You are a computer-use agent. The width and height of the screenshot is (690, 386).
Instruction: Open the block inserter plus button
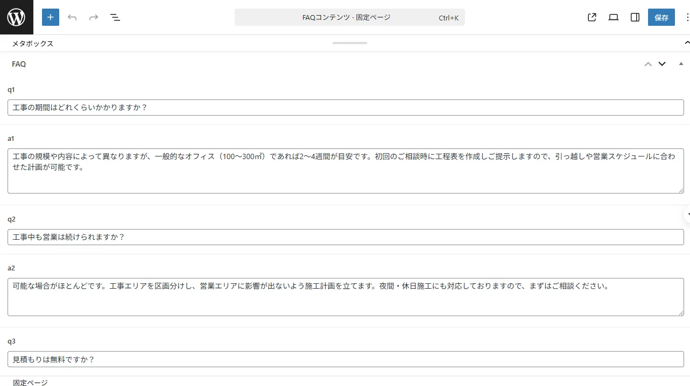(x=51, y=17)
